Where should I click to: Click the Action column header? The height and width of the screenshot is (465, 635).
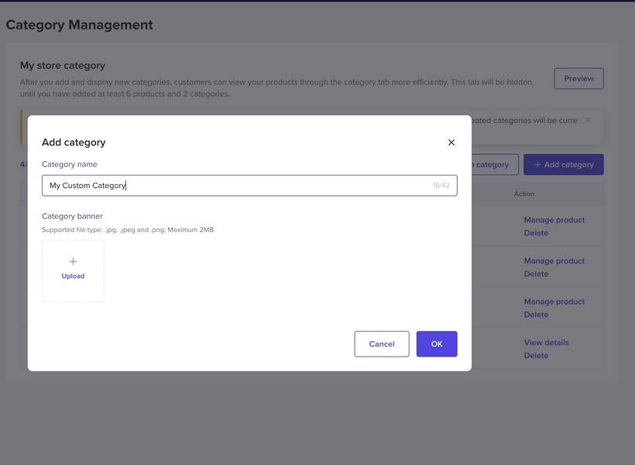(x=524, y=194)
